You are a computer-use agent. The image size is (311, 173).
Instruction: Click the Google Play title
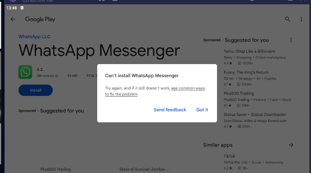tap(40, 19)
